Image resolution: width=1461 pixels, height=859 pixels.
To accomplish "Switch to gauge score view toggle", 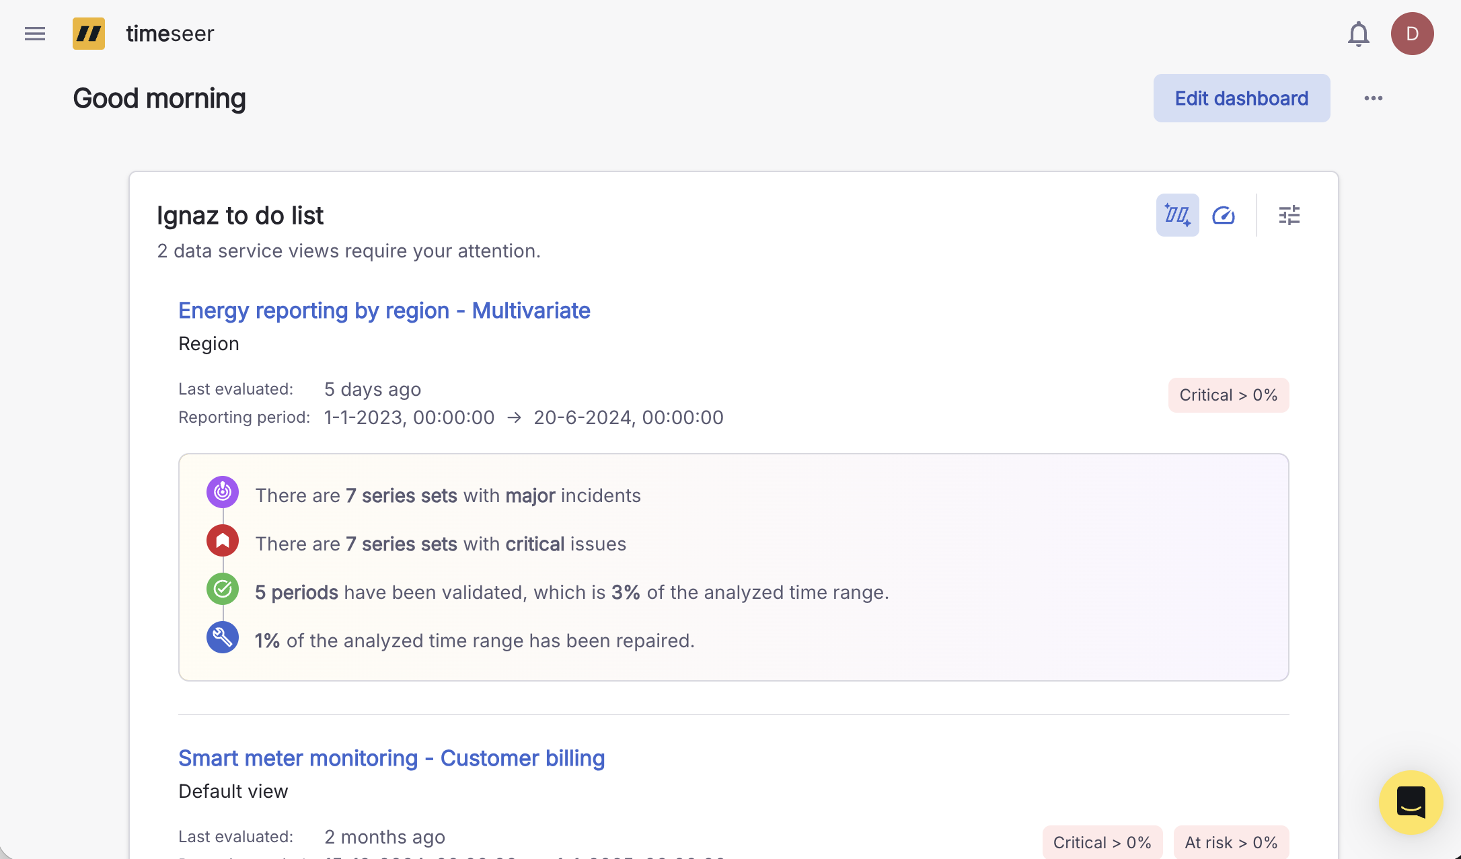I will [x=1223, y=215].
